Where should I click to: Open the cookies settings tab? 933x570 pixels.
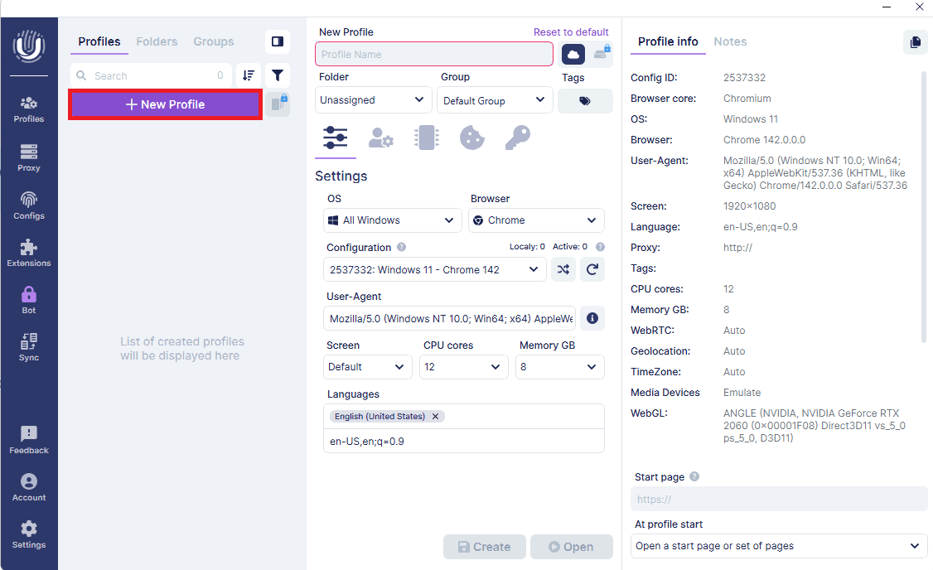coord(471,138)
